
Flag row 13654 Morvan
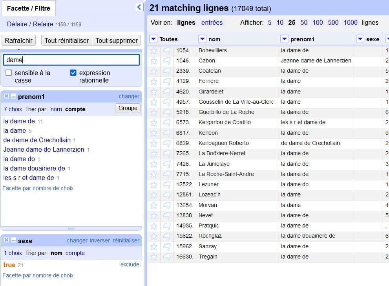point(167,205)
